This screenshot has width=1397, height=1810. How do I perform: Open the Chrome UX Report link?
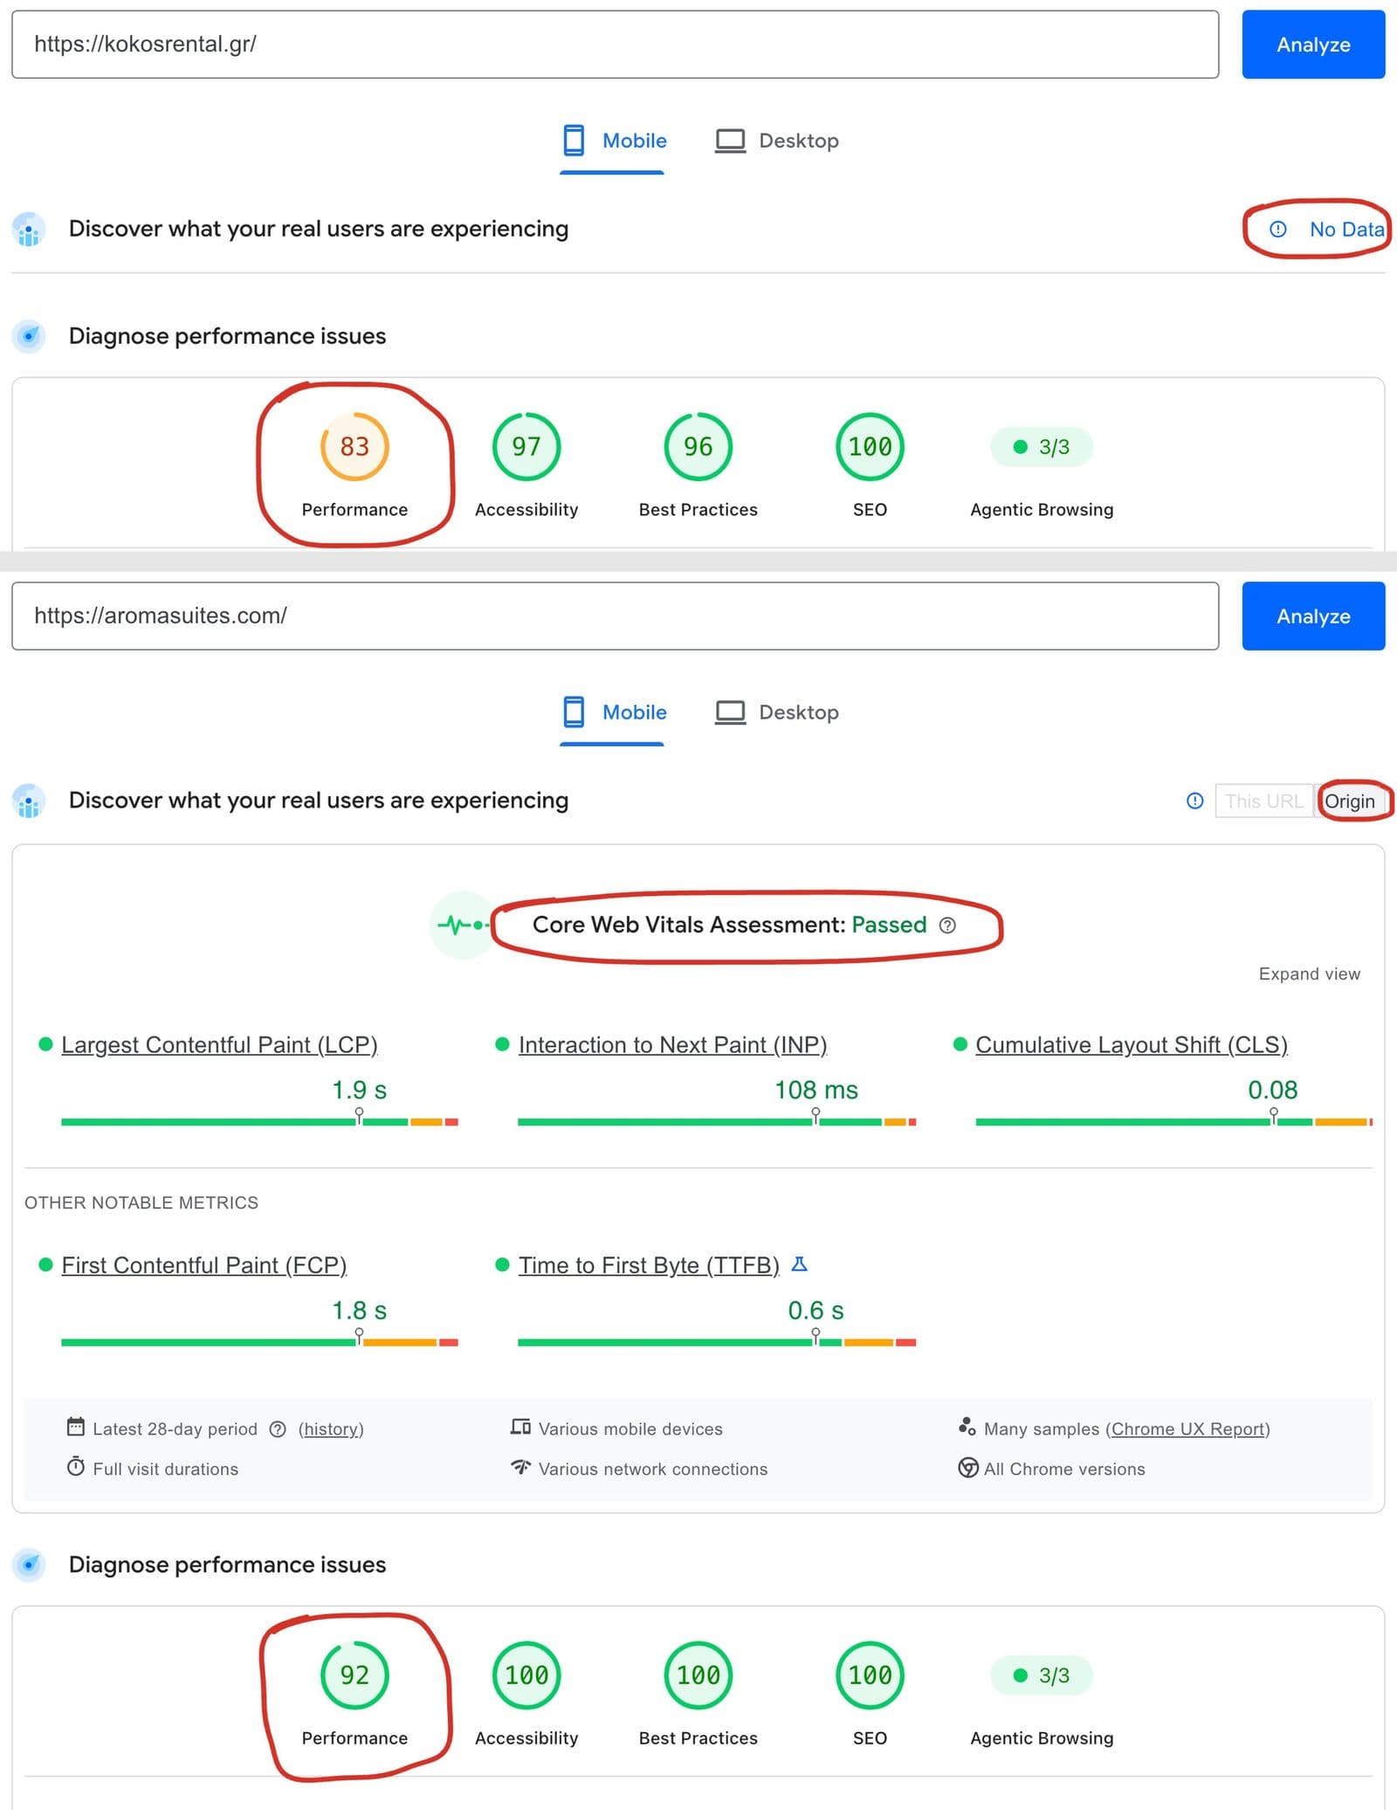pos(1187,1428)
